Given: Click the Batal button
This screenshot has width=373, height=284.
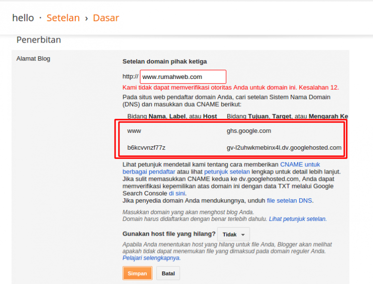Looking at the screenshot, I should 168,273.
